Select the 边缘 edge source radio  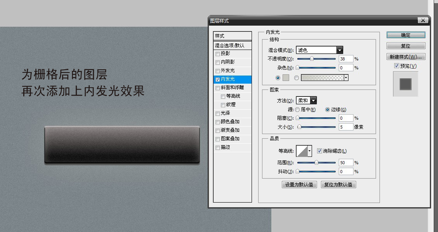[328, 110]
